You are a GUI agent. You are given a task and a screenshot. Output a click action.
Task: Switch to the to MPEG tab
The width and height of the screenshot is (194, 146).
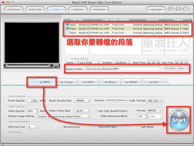click(x=131, y=82)
